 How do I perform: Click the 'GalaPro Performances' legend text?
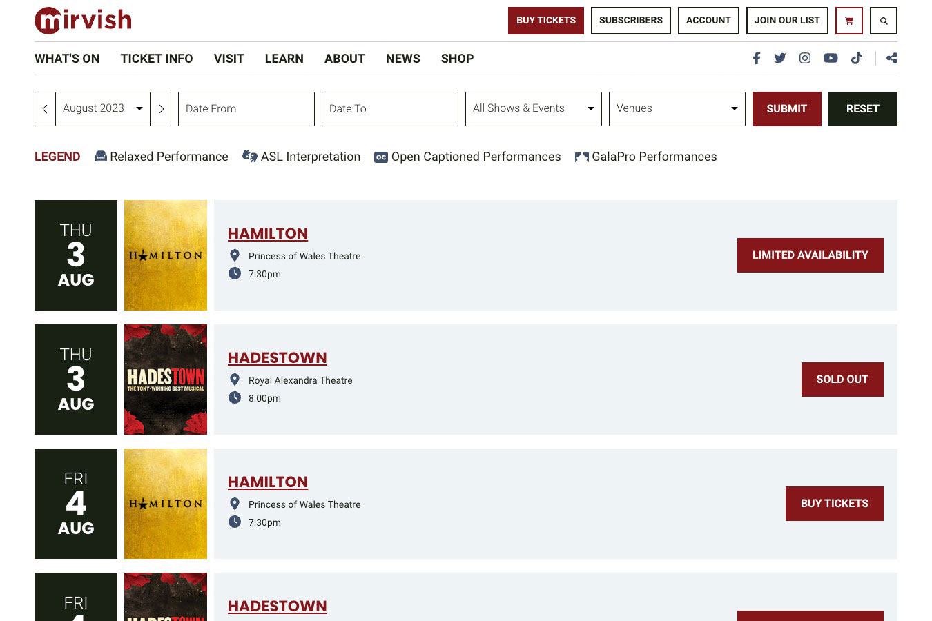coord(654,157)
